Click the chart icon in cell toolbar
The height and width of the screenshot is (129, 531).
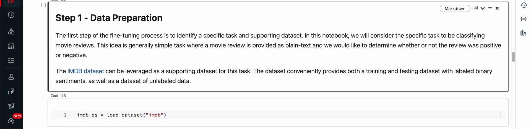475,8
